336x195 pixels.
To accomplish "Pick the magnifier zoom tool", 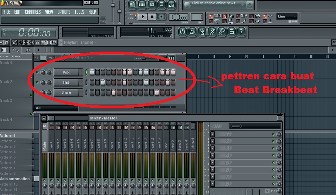I will (55, 43).
